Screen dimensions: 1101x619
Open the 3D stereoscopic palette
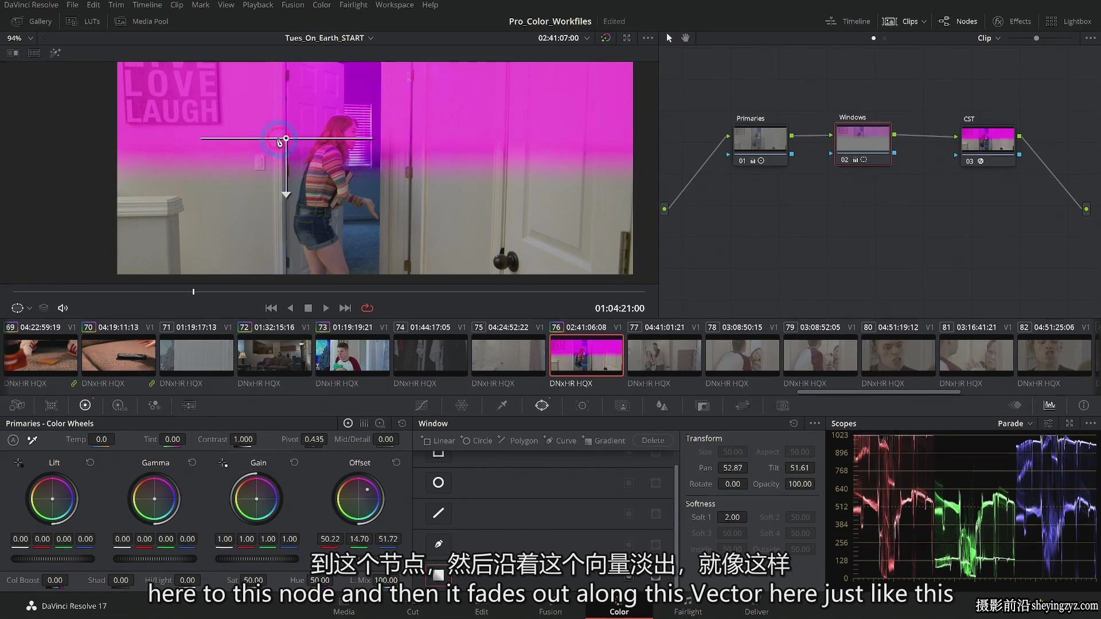pyautogui.click(x=783, y=405)
